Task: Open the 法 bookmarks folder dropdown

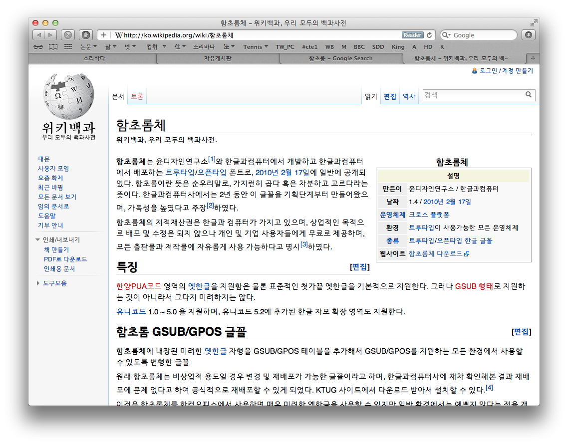Action: click(x=229, y=47)
